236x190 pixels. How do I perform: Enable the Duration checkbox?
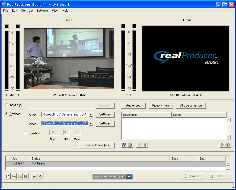coord(25,133)
